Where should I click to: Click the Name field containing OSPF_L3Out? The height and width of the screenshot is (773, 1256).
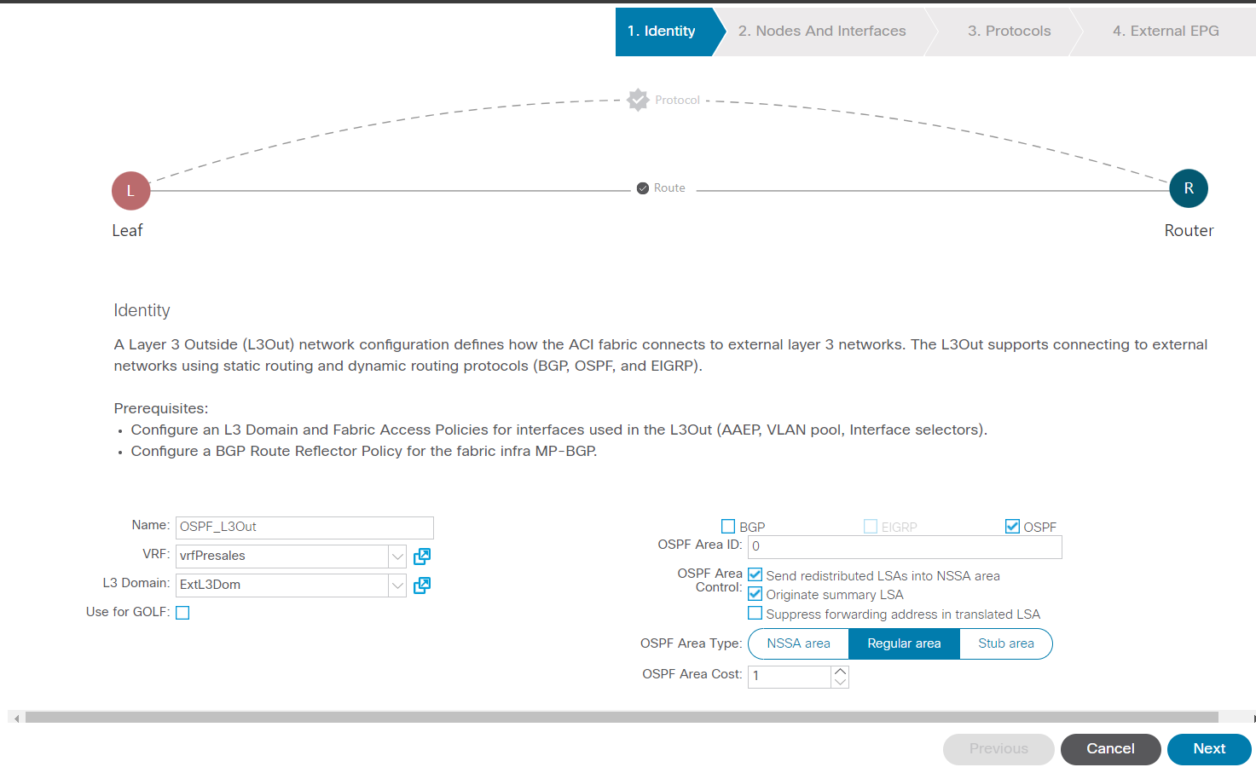304,528
